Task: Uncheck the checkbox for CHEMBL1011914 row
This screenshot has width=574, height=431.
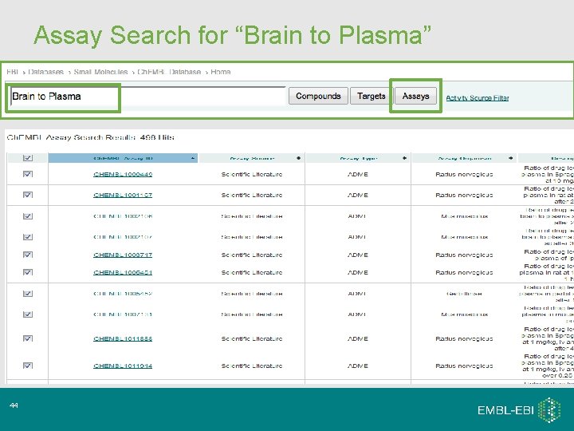Action: (28, 366)
